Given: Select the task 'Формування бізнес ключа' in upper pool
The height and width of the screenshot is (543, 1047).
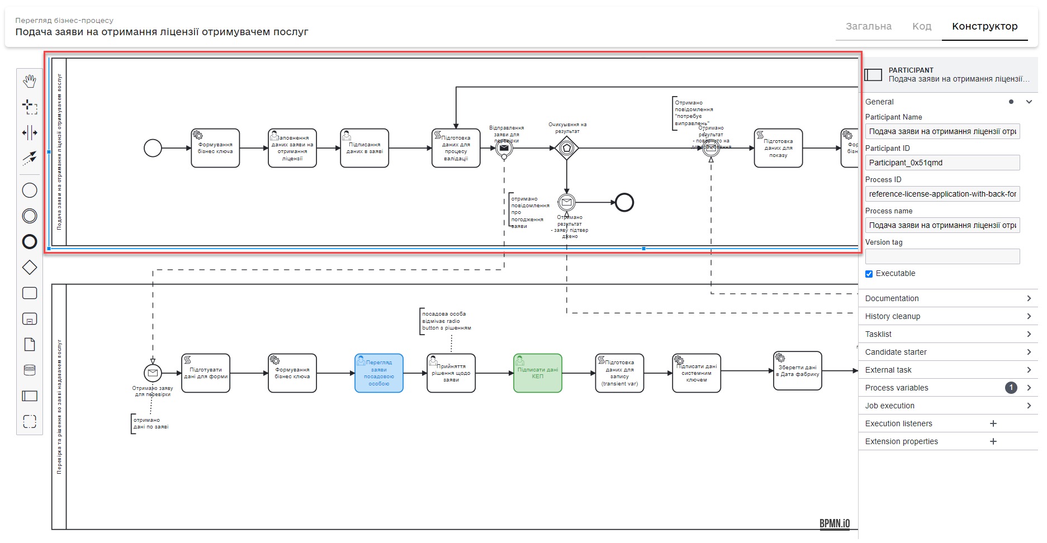Looking at the screenshot, I should (215, 148).
